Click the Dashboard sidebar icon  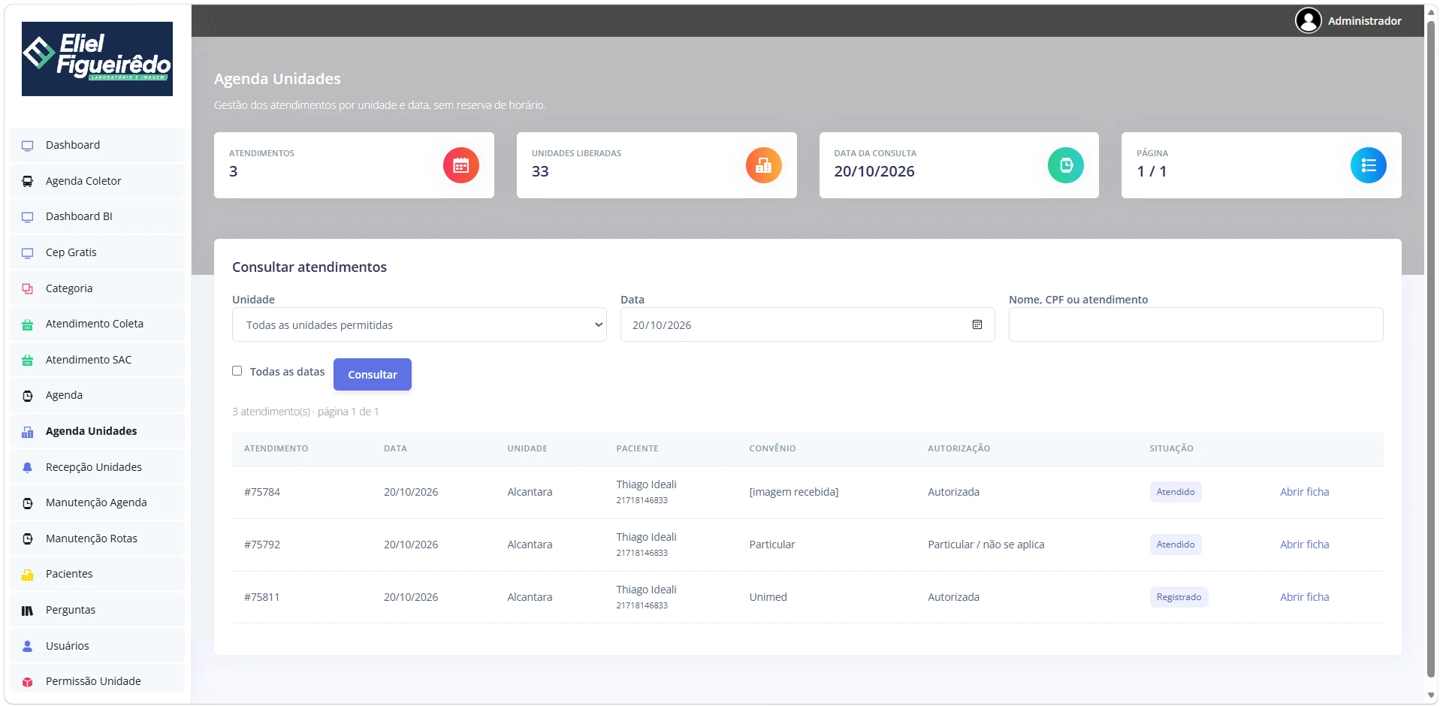tap(28, 146)
